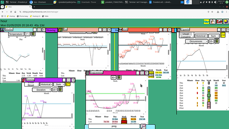
Task: Click the yellow key icon in Cigarette window
Action: pos(223,35)
